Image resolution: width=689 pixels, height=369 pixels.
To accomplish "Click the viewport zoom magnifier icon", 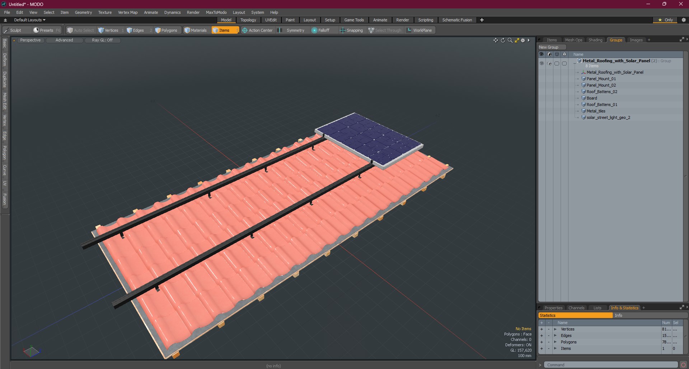I will 510,40.
